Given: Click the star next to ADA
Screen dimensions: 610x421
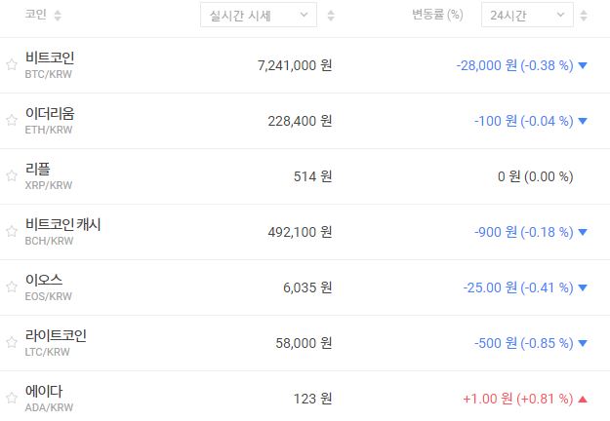Looking at the screenshot, I should [12, 399].
